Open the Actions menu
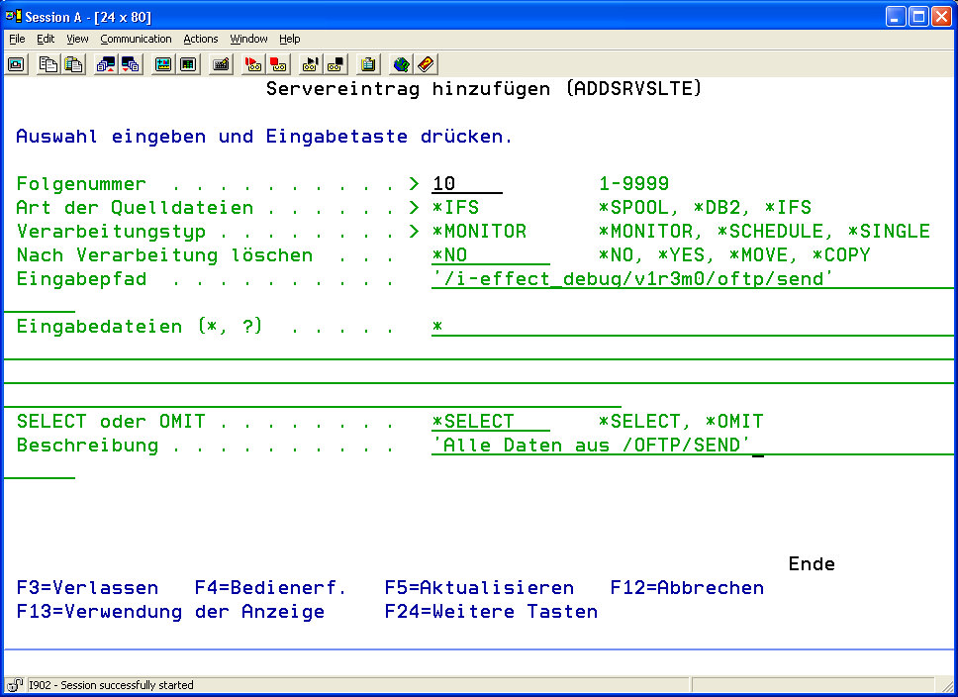The image size is (958, 697). (x=201, y=39)
